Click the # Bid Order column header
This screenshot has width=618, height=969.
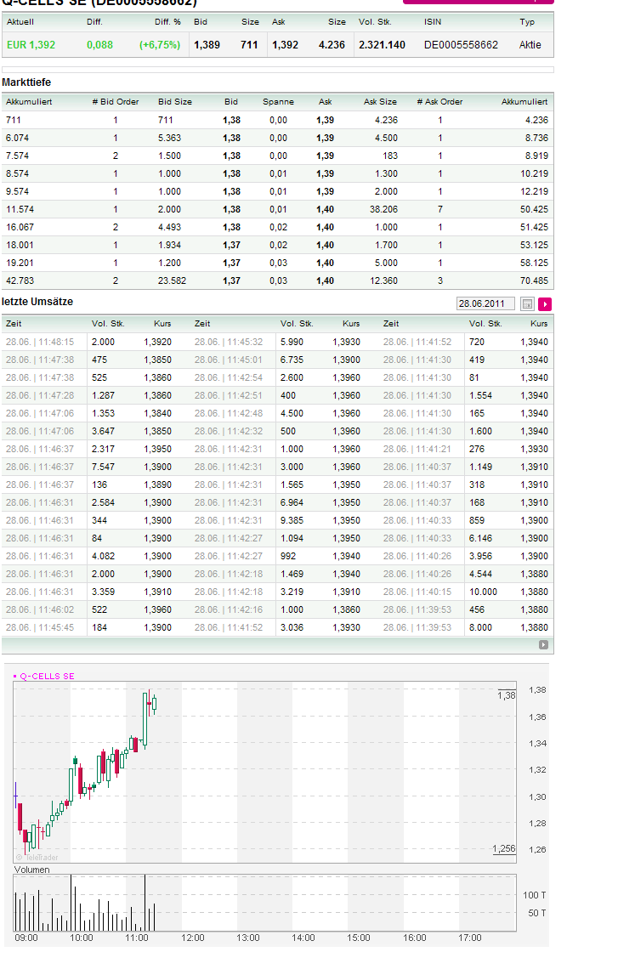coord(116,102)
